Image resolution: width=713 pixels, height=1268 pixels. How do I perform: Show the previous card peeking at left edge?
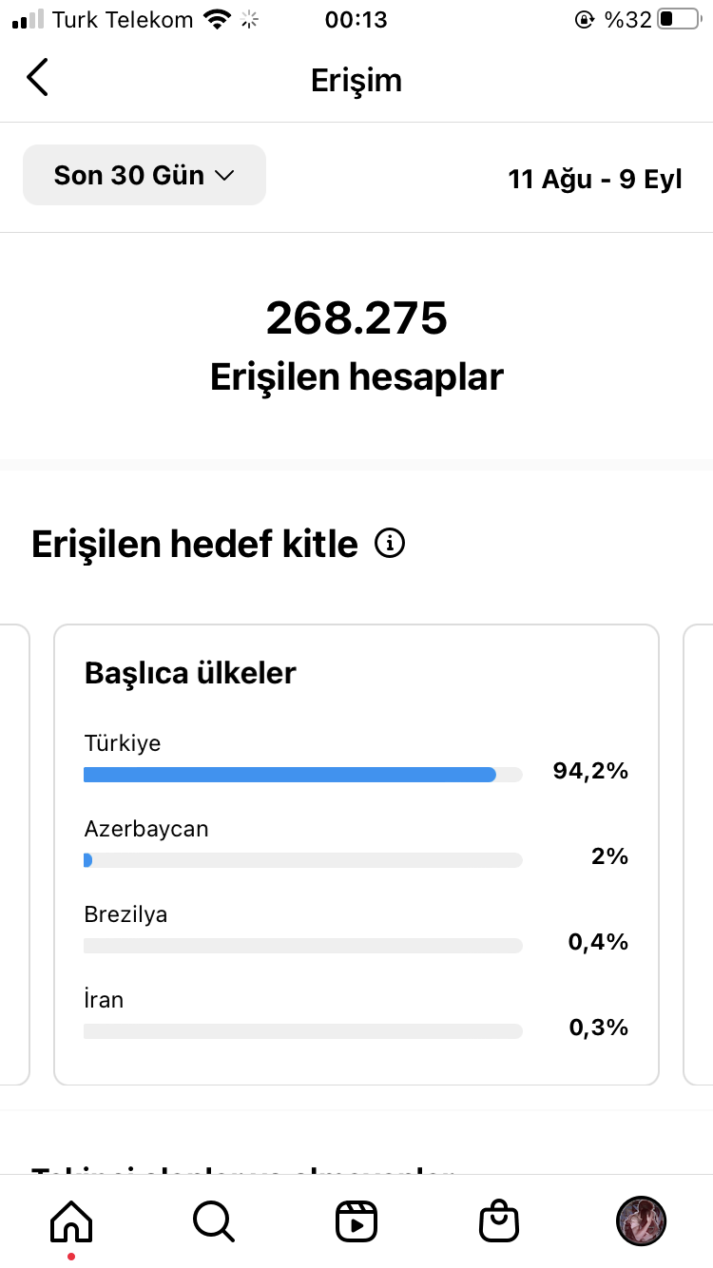(x=15, y=855)
